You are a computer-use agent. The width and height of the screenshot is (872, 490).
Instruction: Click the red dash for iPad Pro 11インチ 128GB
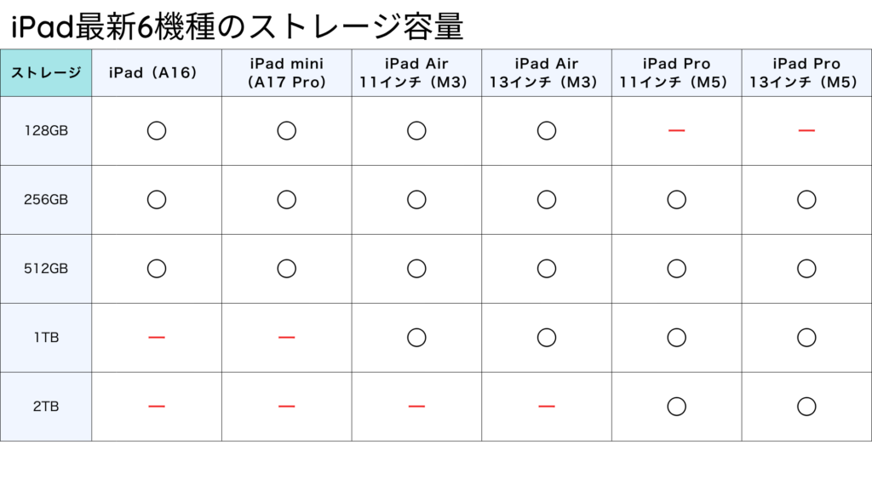pyautogui.click(x=676, y=131)
